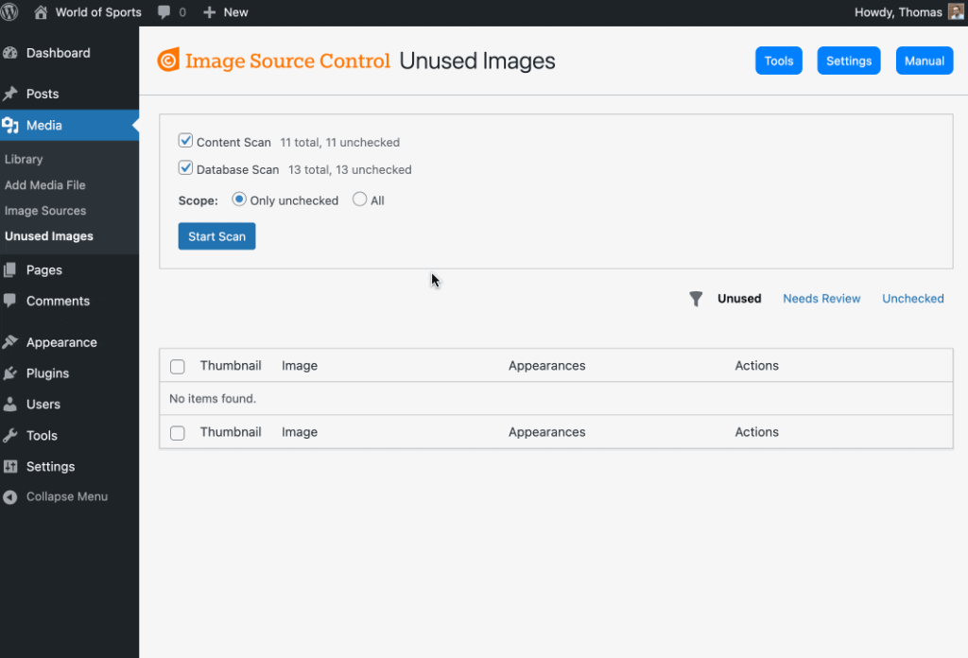Click the Plugins icon in the sidebar
968x658 pixels.
9,373
